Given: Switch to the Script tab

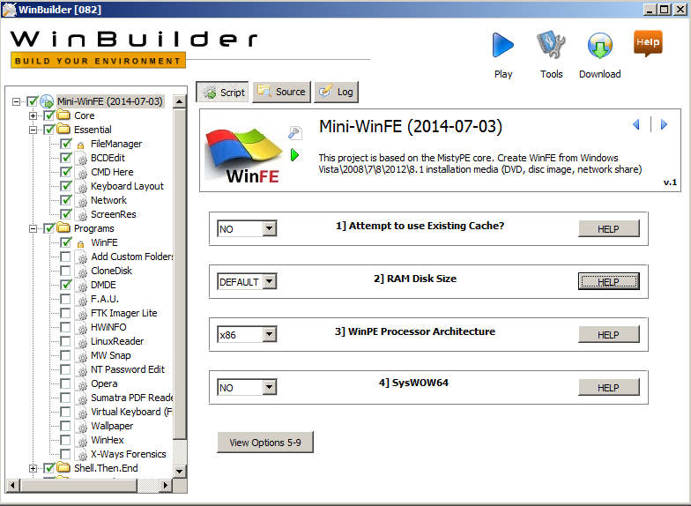Looking at the screenshot, I should coord(222,92).
